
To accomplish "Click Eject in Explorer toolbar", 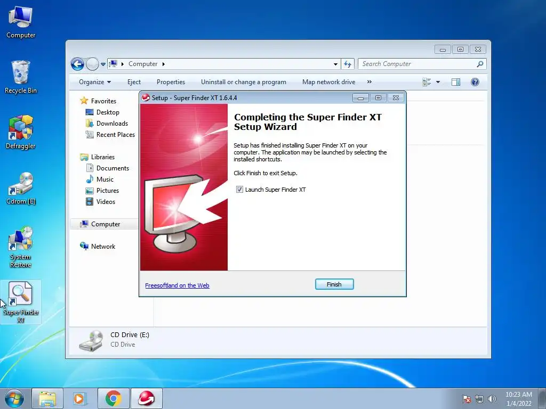I will click(x=134, y=82).
